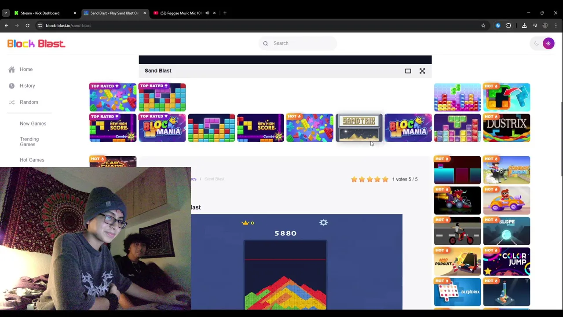The height and width of the screenshot is (317, 563).
Task: Go to New Games
Action: coord(33,124)
